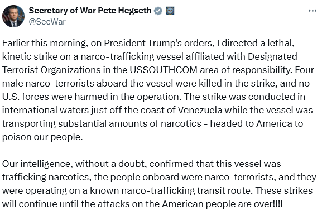Screen dimensions: 322x215
Task: Click the word "USSOUTHCOM" in the post
Action: click(164, 70)
